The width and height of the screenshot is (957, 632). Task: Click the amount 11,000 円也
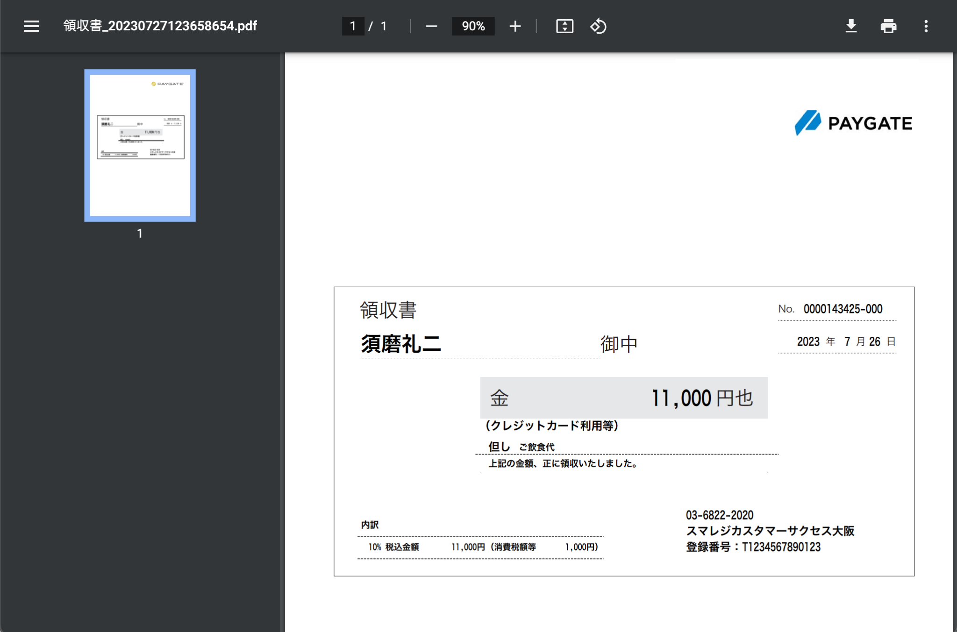pyautogui.click(x=702, y=398)
